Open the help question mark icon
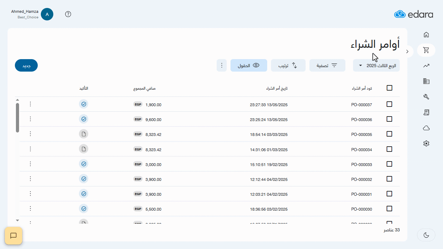Screen dimensions: 443x249 (x=68, y=14)
